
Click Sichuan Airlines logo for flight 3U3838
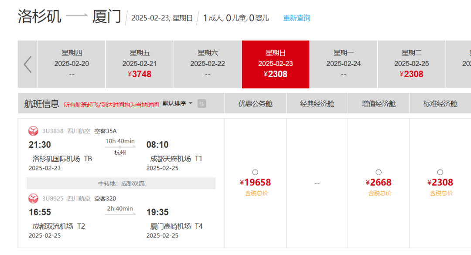point(33,131)
